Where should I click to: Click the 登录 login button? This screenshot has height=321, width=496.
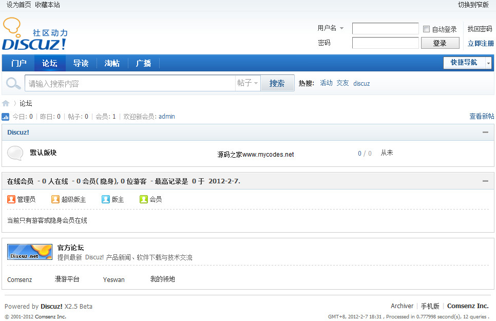point(440,43)
